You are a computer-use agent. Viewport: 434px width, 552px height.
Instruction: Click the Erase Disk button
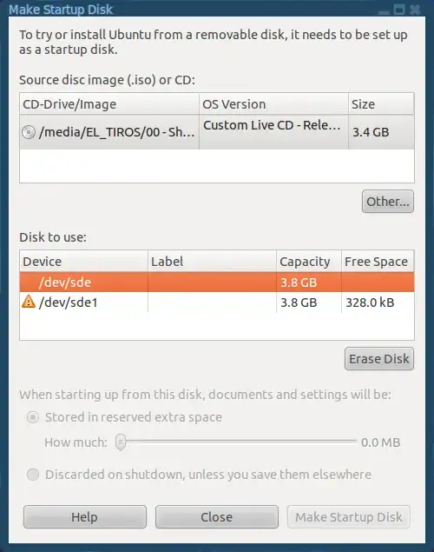coord(379,359)
